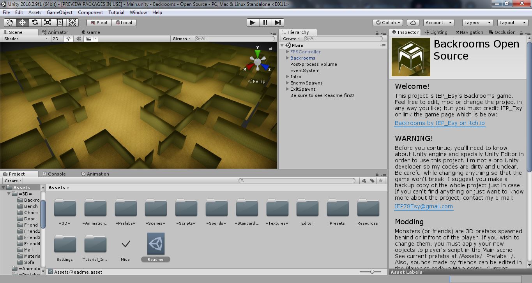Switch to the Console tab

point(54,174)
